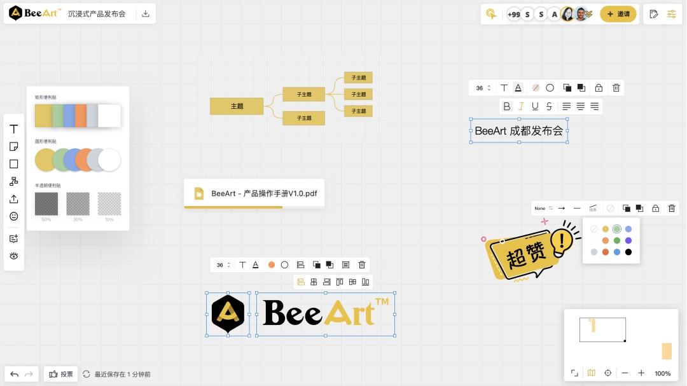The image size is (687, 386).
Task: Open the emoji reactions tool
Action: point(13,216)
